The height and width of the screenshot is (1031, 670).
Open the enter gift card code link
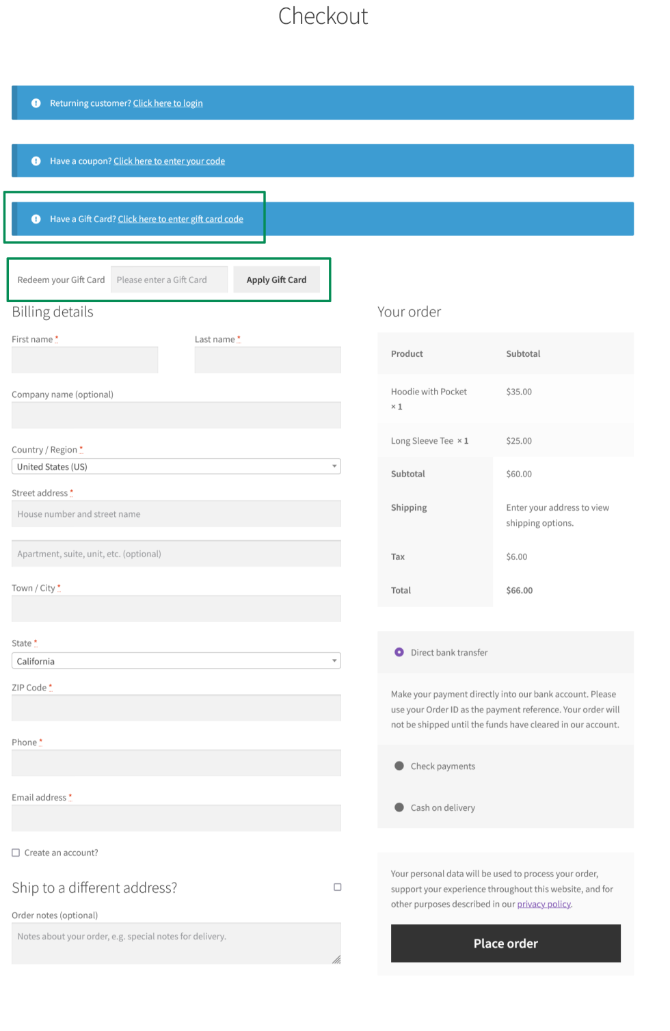click(180, 219)
